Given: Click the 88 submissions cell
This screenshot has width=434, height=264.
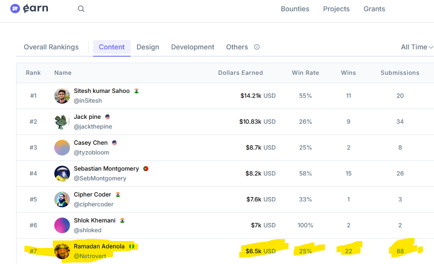Looking at the screenshot, I should (400, 251).
